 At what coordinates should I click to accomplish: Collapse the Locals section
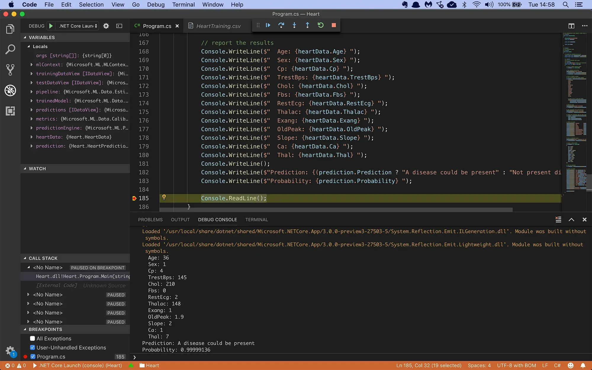(x=29, y=46)
